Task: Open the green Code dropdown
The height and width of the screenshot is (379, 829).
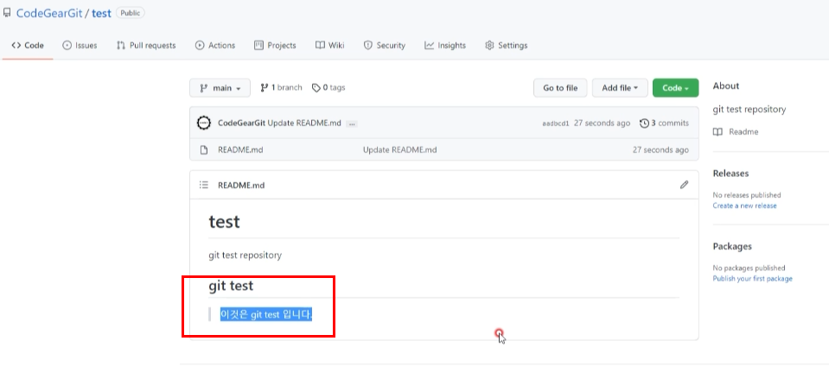Action: coord(676,88)
